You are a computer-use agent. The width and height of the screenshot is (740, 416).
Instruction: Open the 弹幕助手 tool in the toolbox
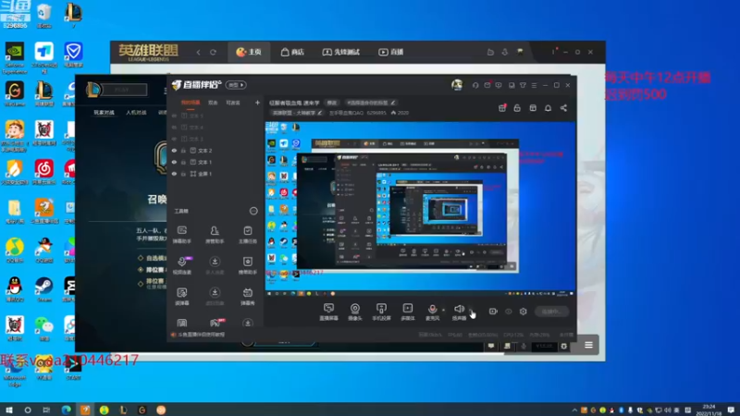(181, 235)
